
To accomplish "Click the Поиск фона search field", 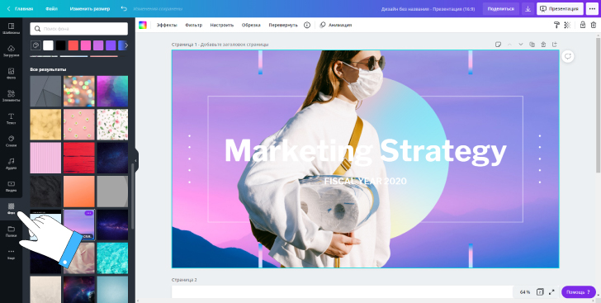I will point(79,29).
